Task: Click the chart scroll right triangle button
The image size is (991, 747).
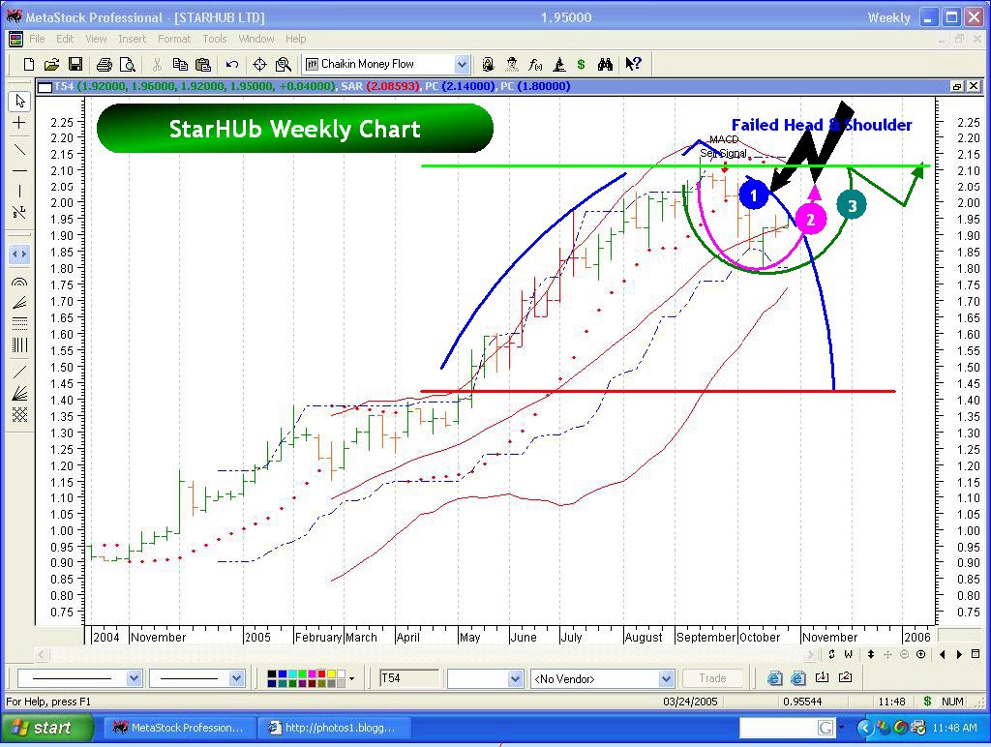Action: pyautogui.click(x=960, y=654)
